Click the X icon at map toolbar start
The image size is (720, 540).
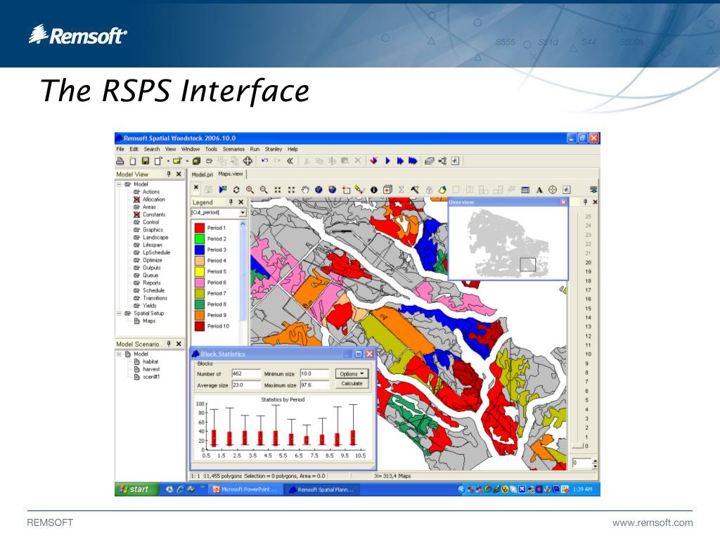click(195, 187)
